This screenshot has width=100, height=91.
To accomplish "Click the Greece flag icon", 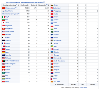I will tap(52, 20).
